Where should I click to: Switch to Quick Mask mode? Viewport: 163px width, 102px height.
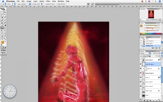point(5,48)
